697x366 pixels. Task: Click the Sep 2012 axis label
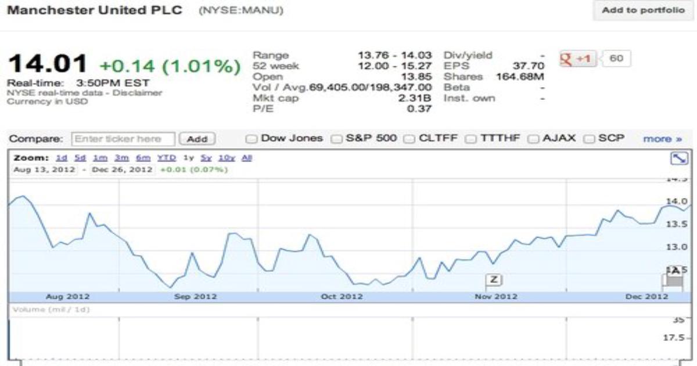[195, 296]
